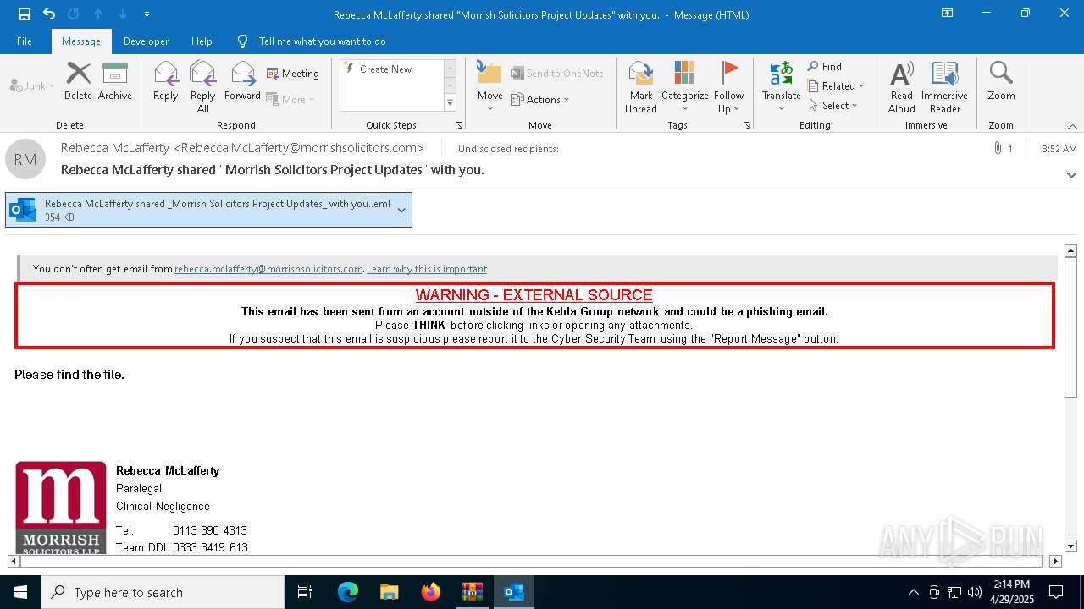The image size is (1084, 609).
Task: Open Ribbon Display Options
Action: [x=947, y=14]
